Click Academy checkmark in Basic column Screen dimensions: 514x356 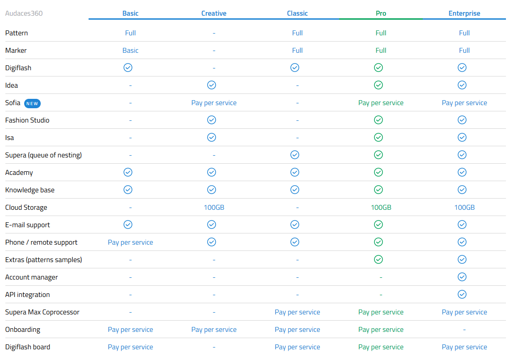pyautogui.click(x=128, y=172)
